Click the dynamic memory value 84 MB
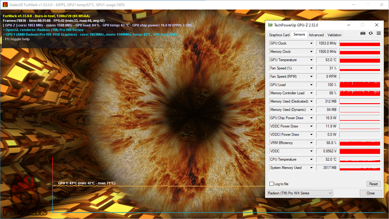The height and width of the screenshot is (219, 389). (x=327, y=110)
